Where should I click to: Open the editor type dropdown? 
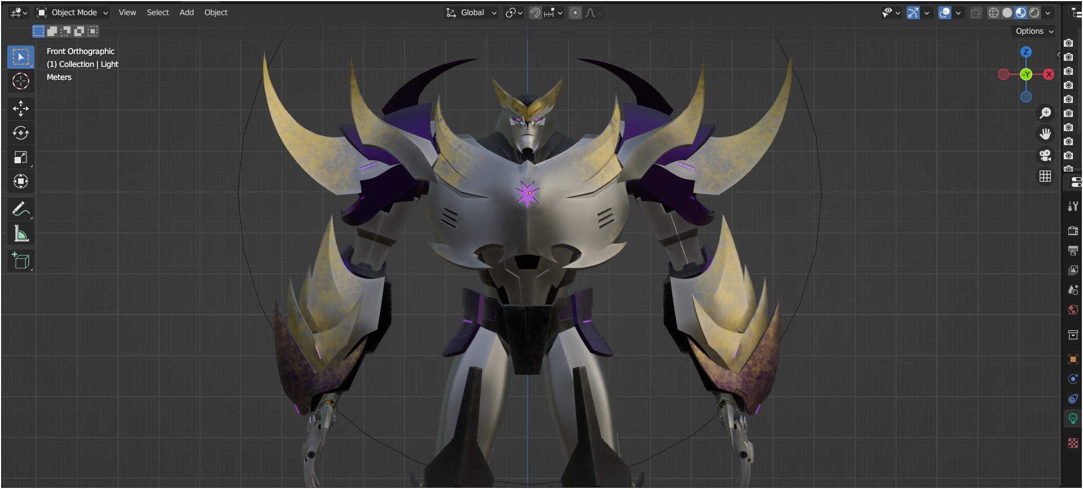(x=19, y=12)
